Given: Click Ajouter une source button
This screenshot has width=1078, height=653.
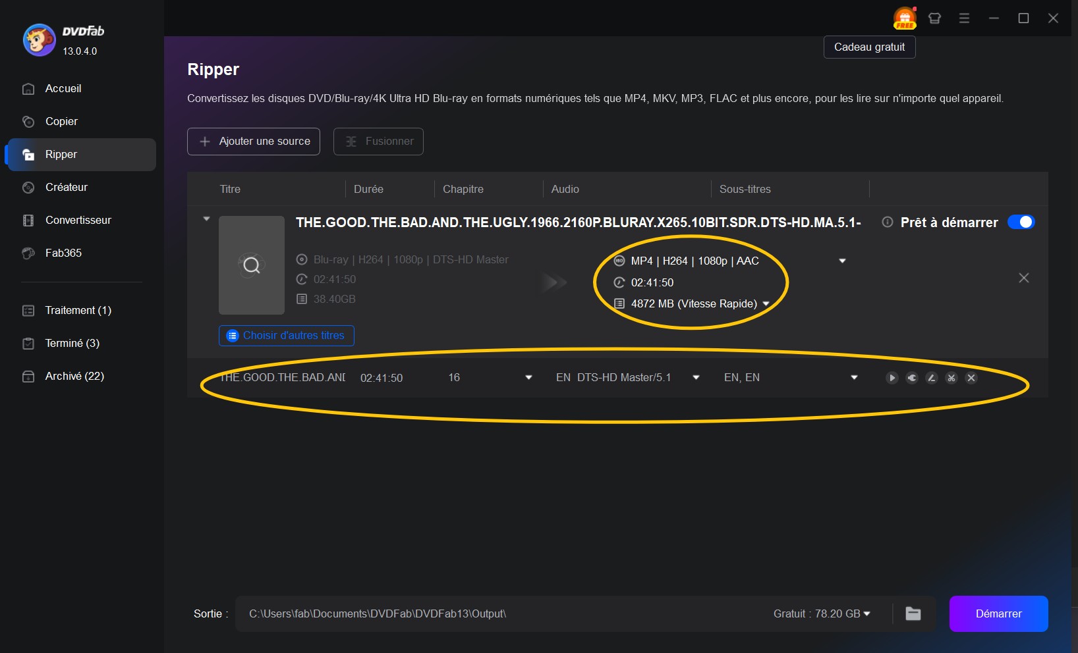Looking at the screenshot, I should pyautogui.click(x=254, y=142).
